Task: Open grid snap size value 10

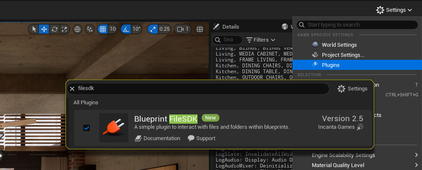Action: 113,29
